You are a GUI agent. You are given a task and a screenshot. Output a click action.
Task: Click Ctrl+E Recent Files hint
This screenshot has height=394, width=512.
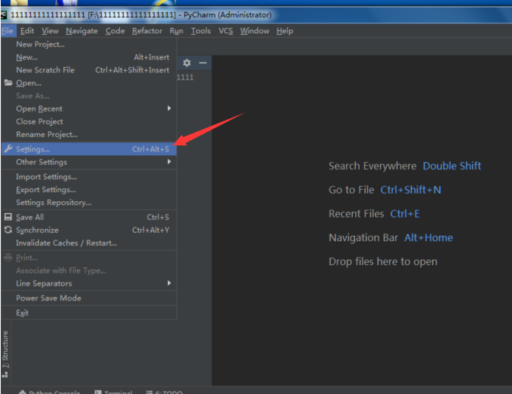click(405, 214)
